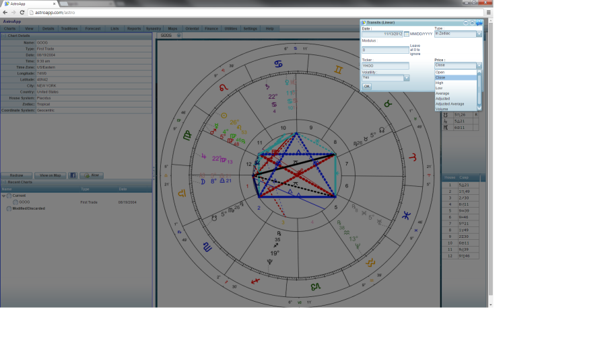The width and height of the screenshot is (606, 340).
Task: Click the View on Map button
Action: click(x=50, y=175)
